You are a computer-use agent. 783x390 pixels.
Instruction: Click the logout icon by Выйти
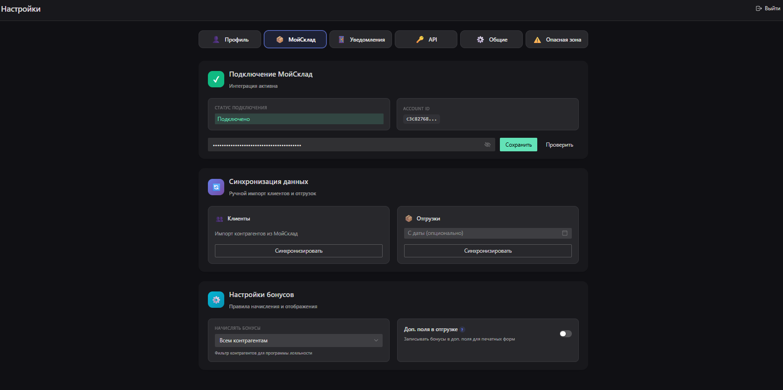click(x=759, y=8)
